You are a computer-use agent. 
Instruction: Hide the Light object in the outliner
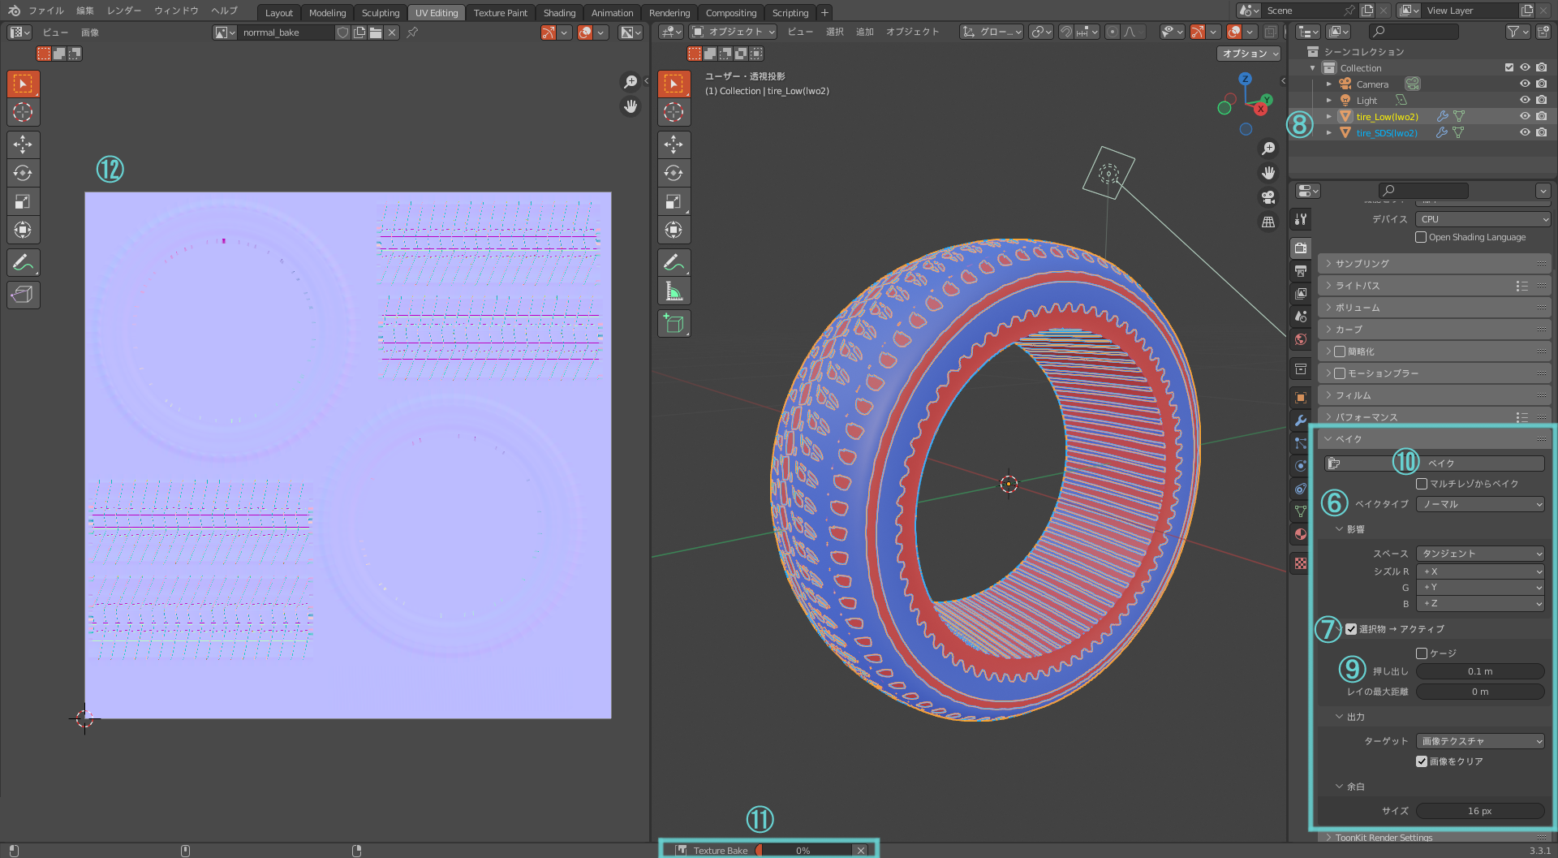click(1525, 100)
